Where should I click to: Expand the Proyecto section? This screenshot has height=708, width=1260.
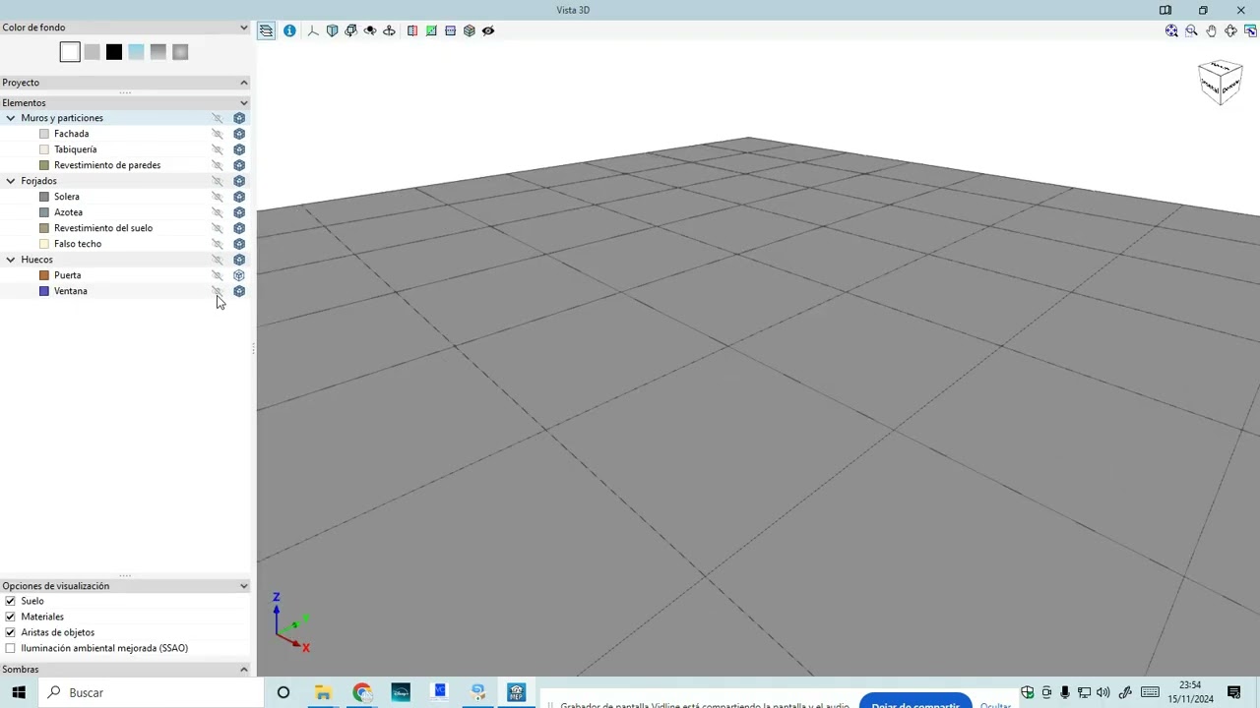click(244, 83)
